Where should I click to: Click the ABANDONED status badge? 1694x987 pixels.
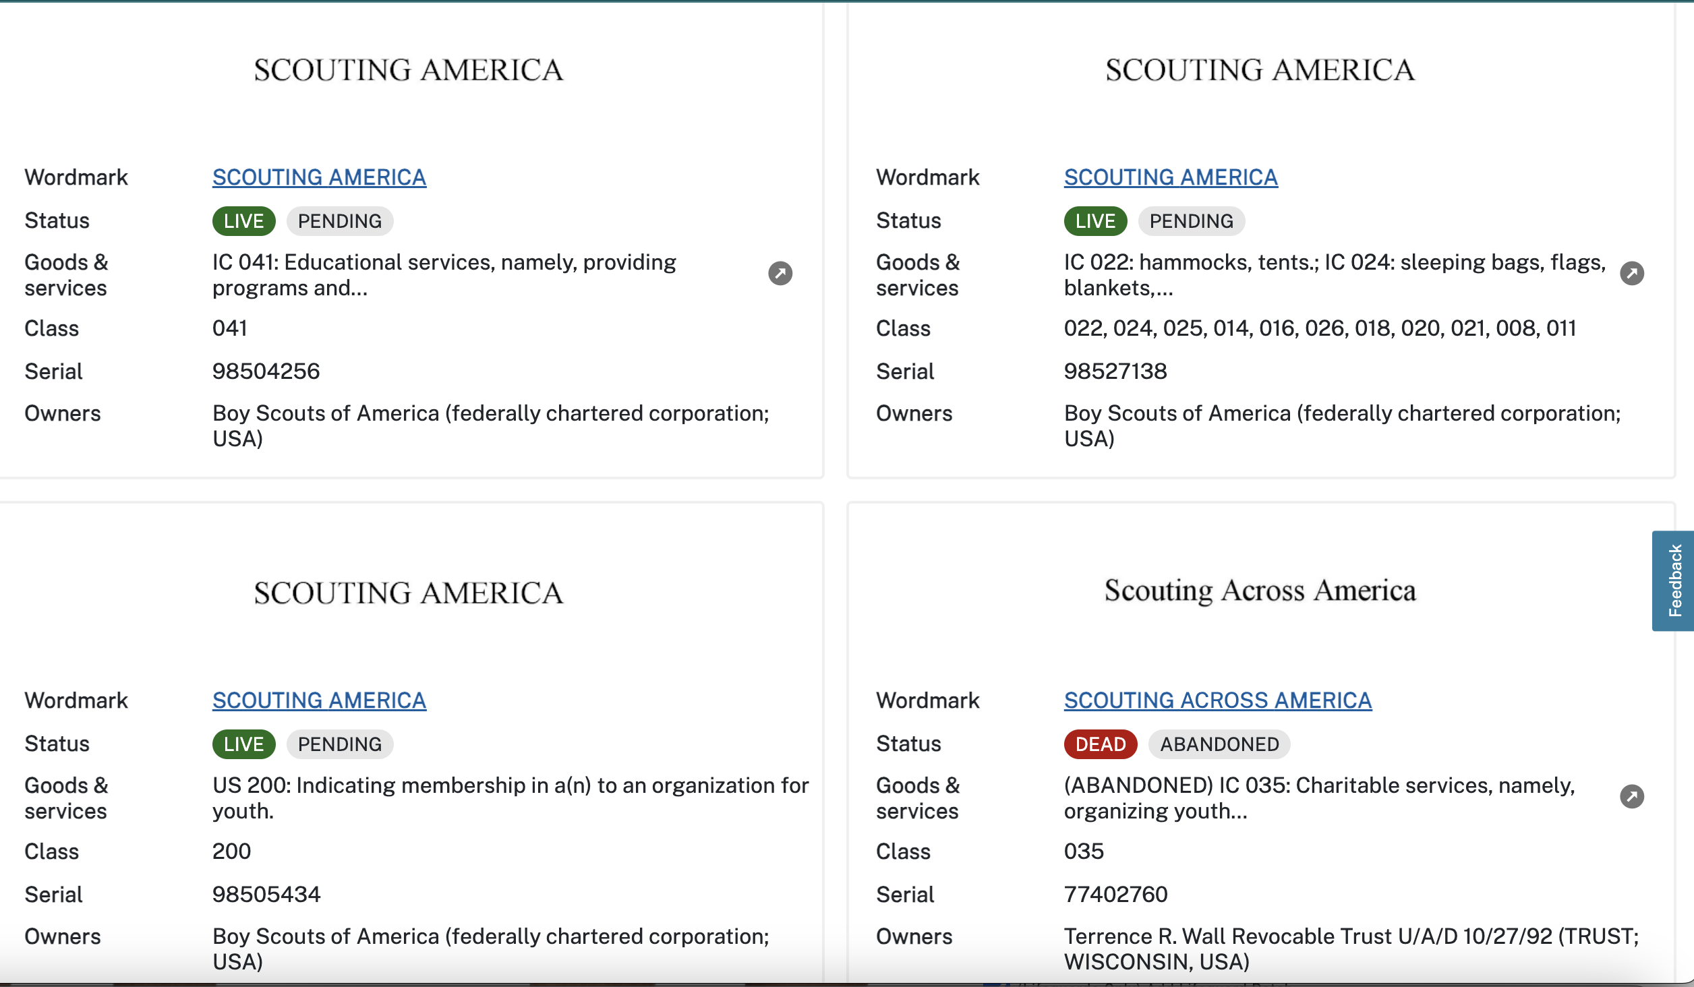[x=1219, y=744]
